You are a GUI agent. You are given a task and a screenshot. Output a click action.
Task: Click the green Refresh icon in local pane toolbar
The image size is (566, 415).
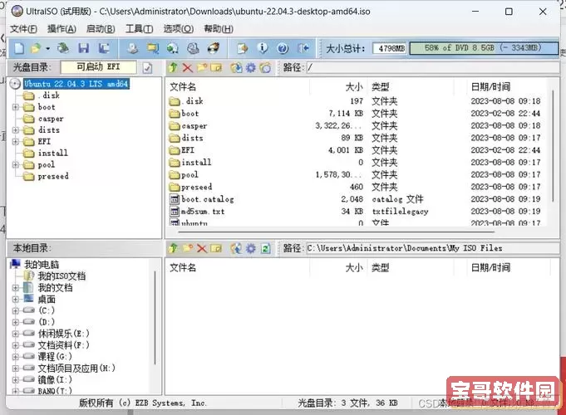pos(265,248)
